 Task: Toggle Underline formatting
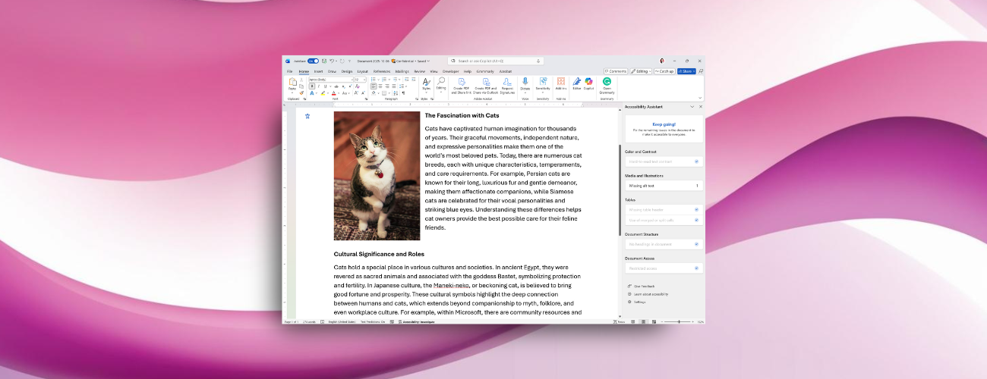tap(326, 86)
